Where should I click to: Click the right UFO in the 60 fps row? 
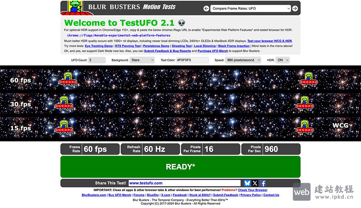[x=309, y=80]
